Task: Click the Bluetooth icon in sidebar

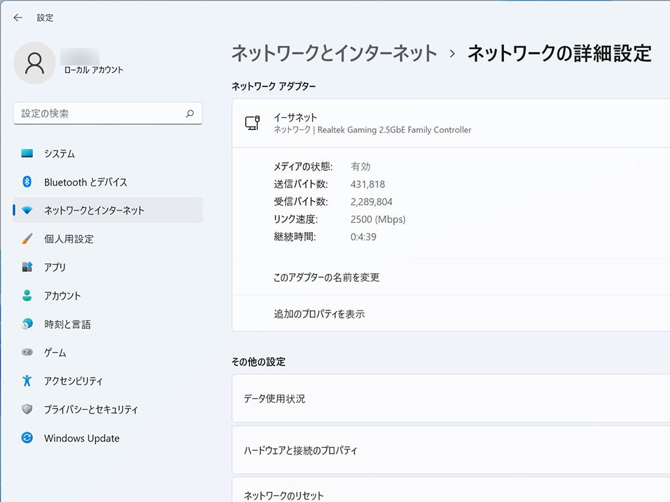Action: [x=27, y=182]
